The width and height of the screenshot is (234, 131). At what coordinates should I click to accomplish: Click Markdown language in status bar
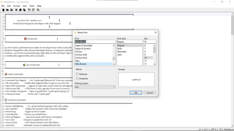pyautogui.click(x=229, y=130)
